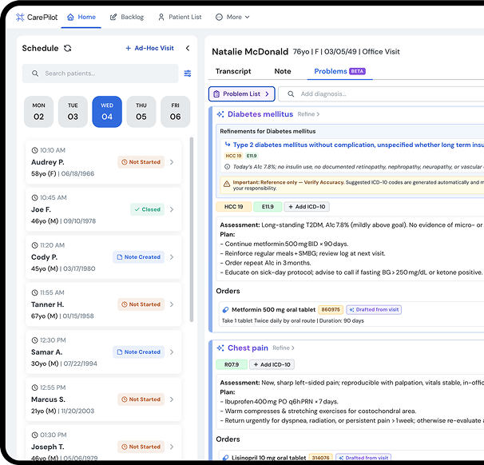The height and width of the screenshot is (465, 484).
Task: Open Cody P. appointment chevron
Action: coord(172,257)
